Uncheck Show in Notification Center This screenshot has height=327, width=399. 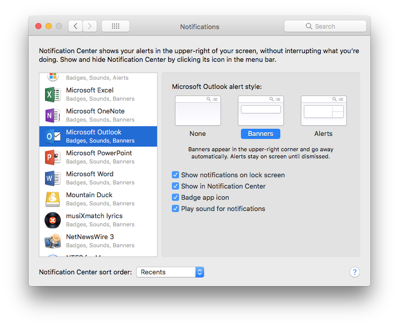pos(175,186)
